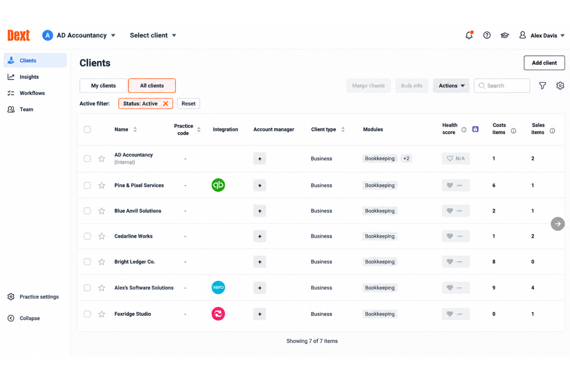Screen dimensions: 570x380
Task: Add account manager for Pine & Pixel Services
Action: (260, 186)
